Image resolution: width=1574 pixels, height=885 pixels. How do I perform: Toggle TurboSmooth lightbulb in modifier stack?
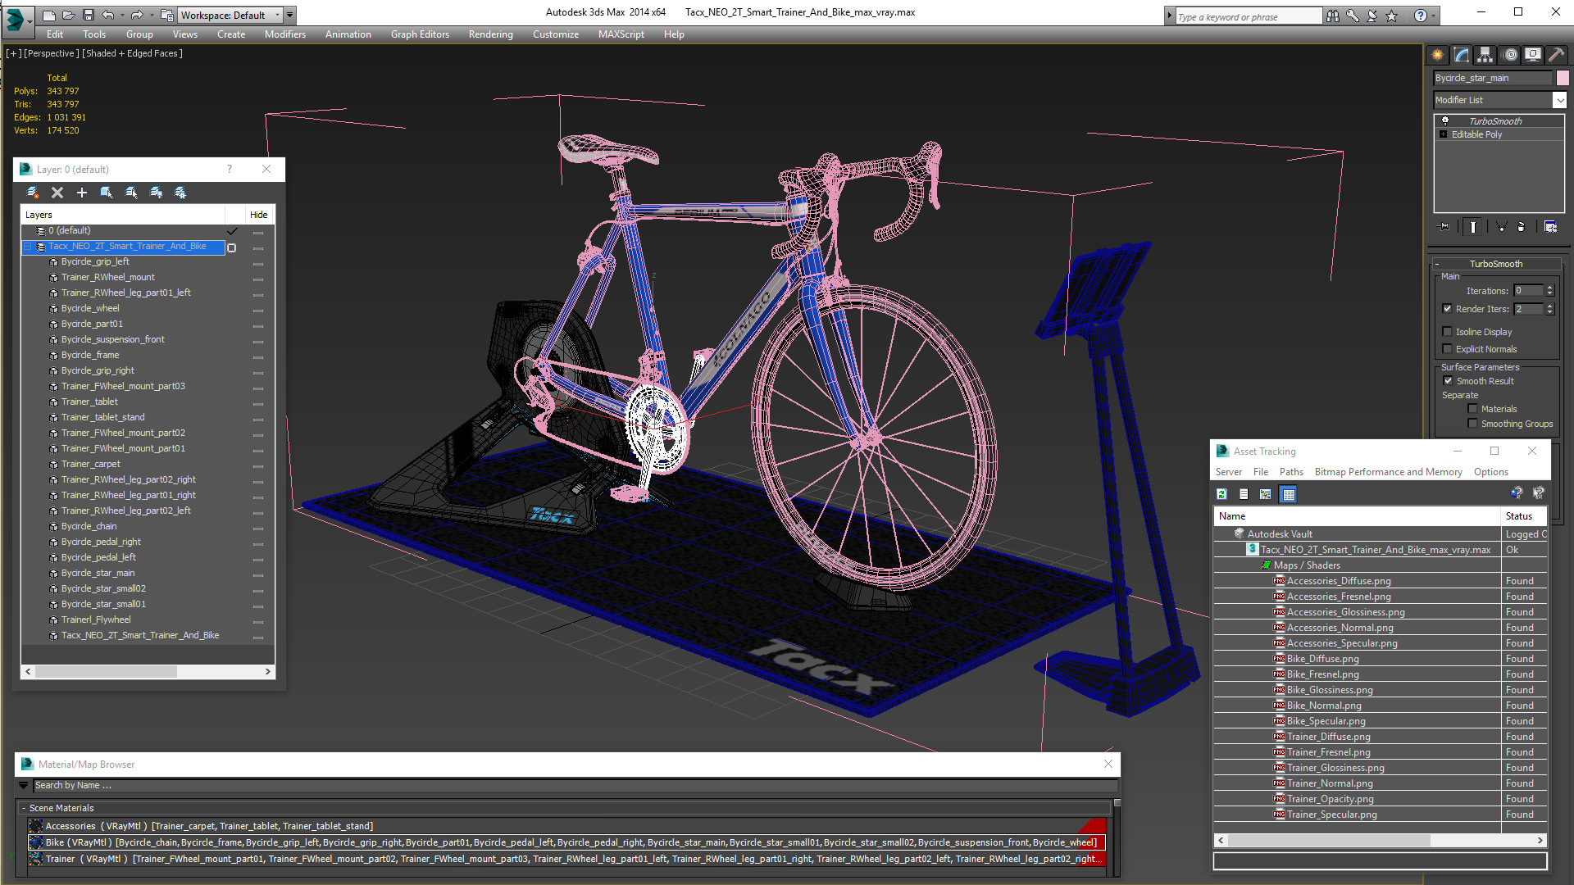point(1445,120)
